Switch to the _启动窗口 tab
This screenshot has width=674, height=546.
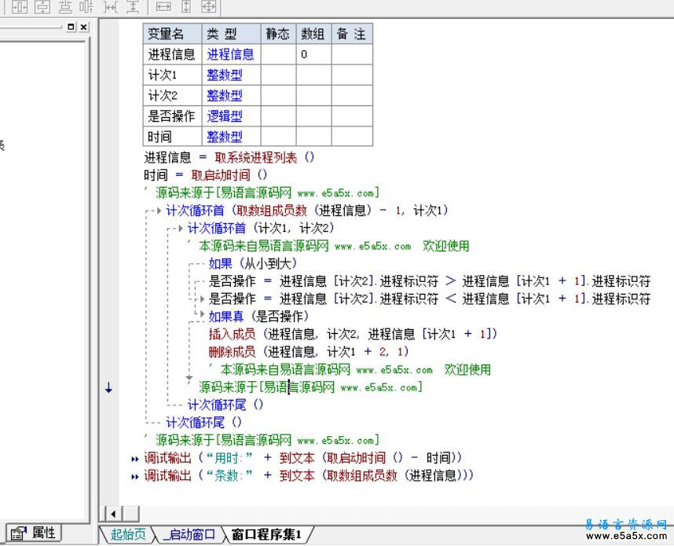(189, 534)
